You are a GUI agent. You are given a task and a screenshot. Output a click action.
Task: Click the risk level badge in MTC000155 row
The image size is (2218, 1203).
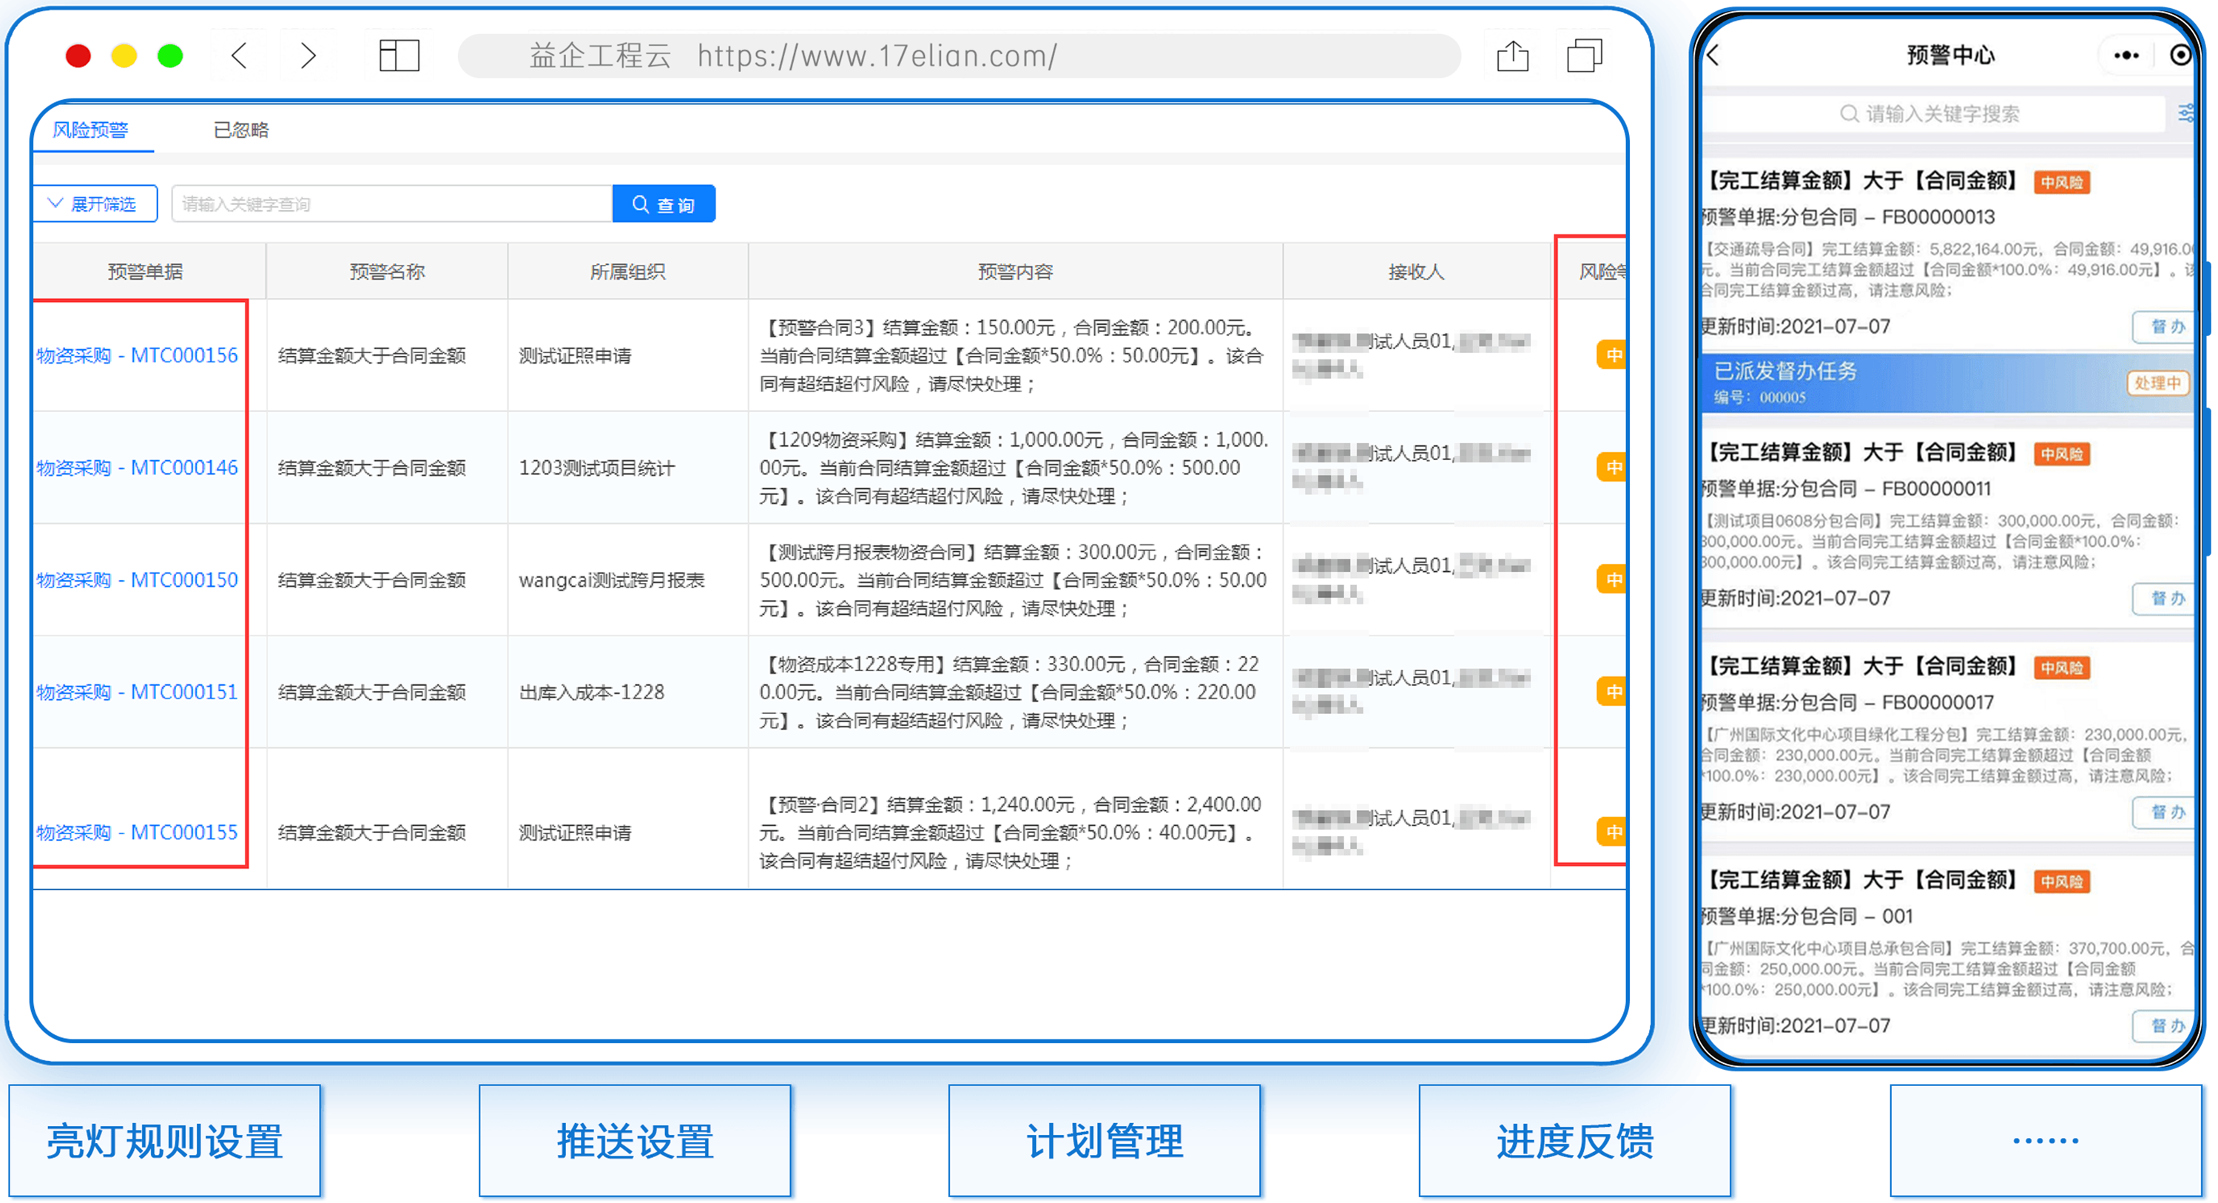pos(1612,833)
